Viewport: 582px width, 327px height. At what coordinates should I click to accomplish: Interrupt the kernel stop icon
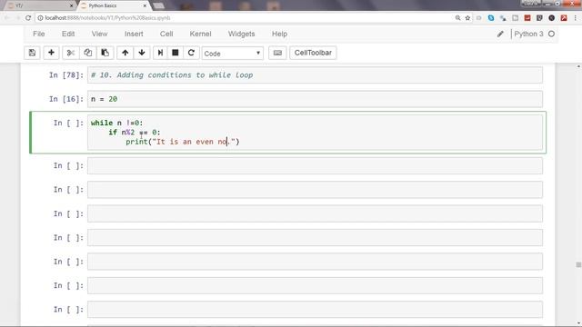176,53
